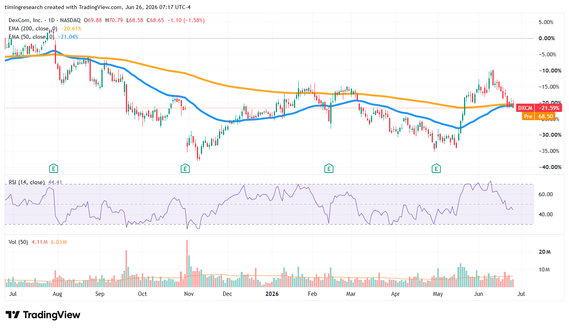Click the Aug label on the time axis

(57, 294)
